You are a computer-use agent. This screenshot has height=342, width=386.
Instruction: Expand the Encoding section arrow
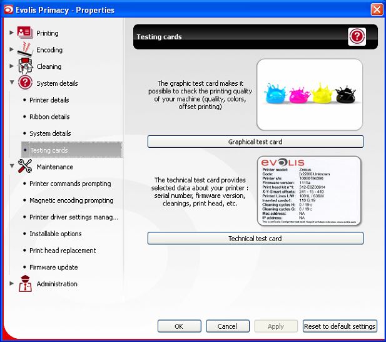click(x=11, y=49)
